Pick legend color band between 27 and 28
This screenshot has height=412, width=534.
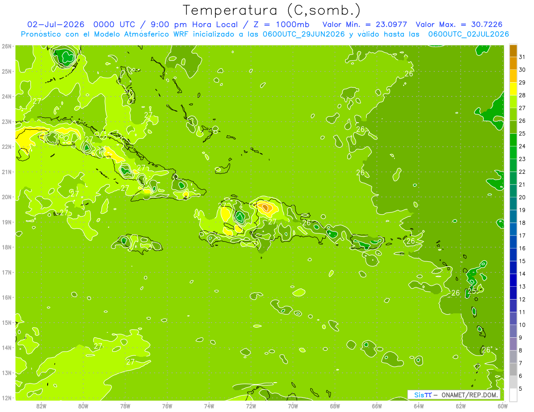(513, 102)
